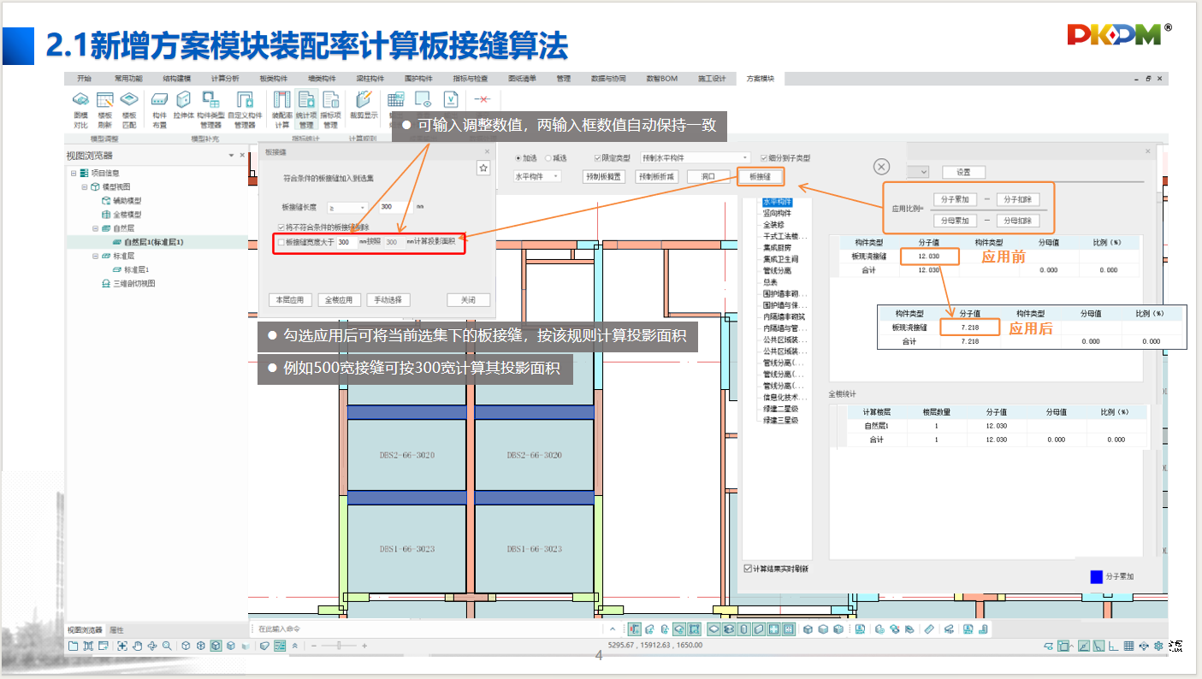Open the 统计项管理 tool
1202x679 pixels.
click(x=306, y=109)
